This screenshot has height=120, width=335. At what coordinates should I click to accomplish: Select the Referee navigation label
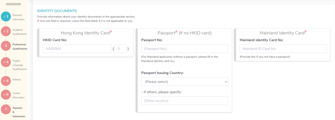click(x=17, y=80)
